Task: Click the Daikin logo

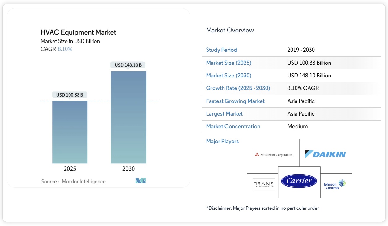Action: click(x=325, y=154)
